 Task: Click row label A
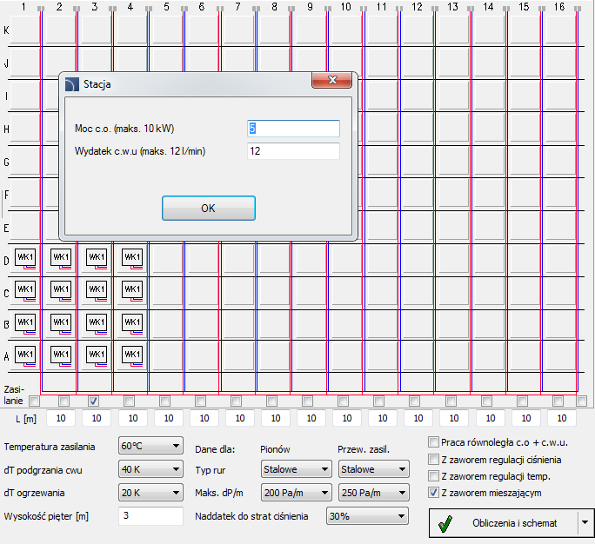(6, 356)
